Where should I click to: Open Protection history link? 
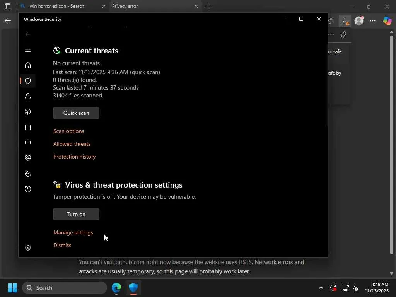[x=75, y=157]
